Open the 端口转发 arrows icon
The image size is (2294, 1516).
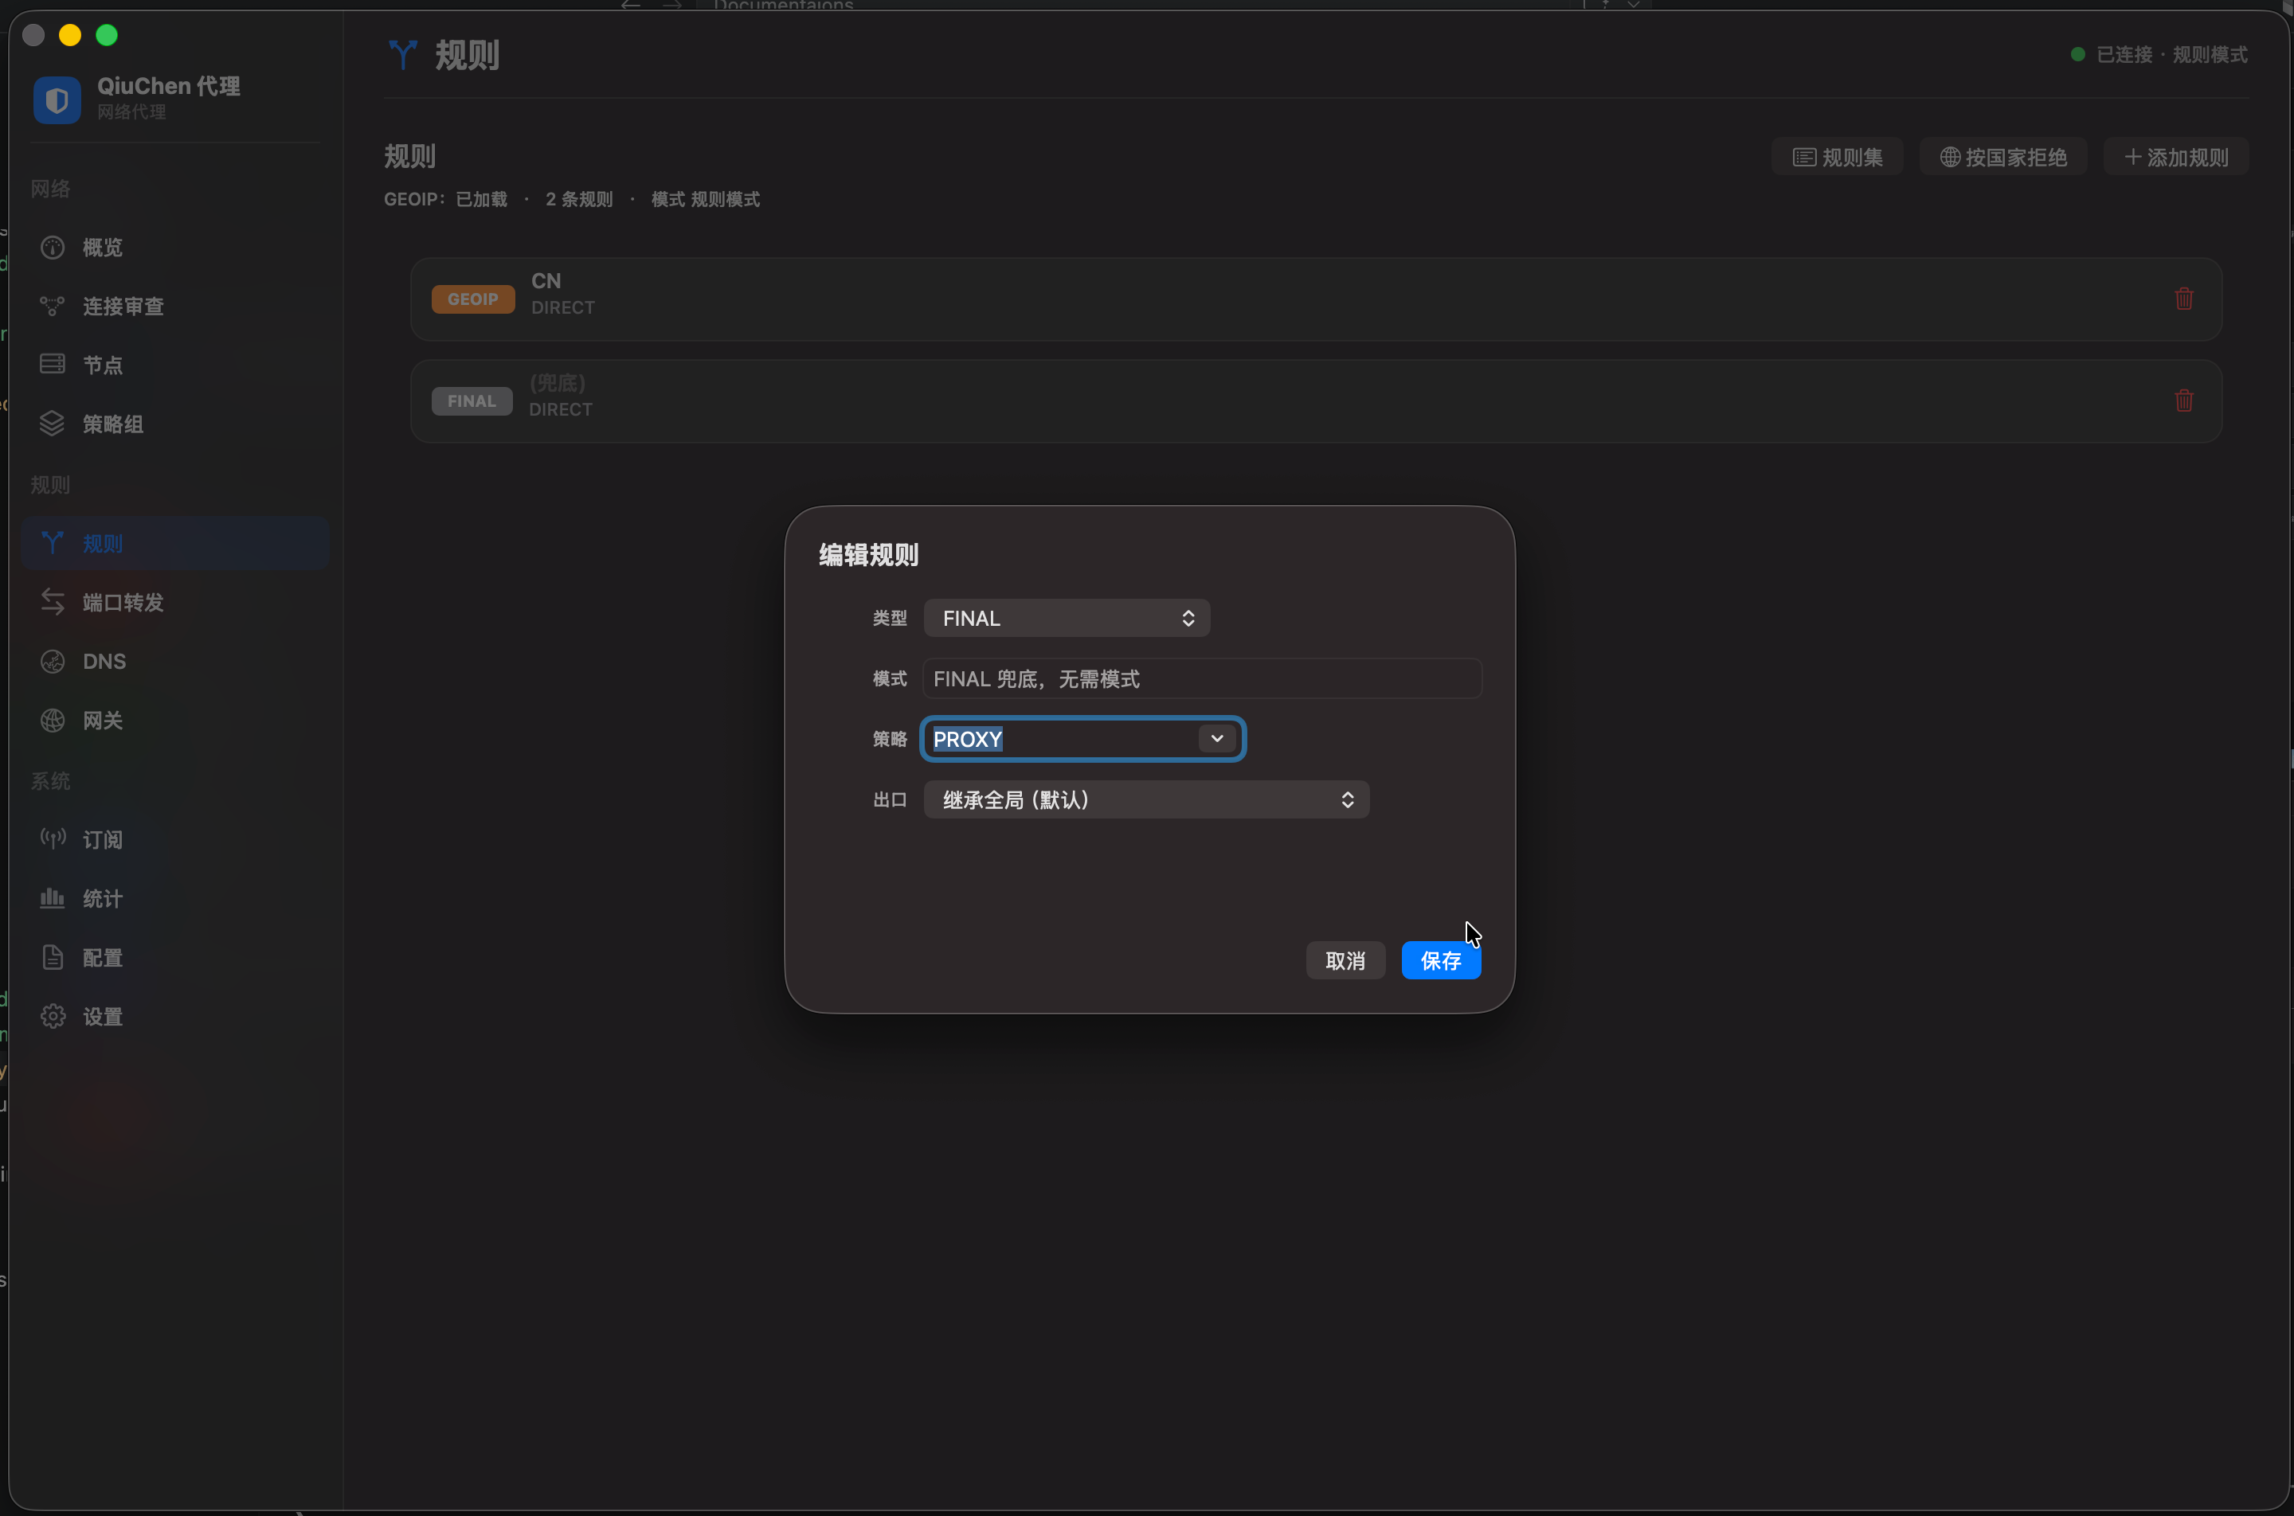[x=53, y=602]
